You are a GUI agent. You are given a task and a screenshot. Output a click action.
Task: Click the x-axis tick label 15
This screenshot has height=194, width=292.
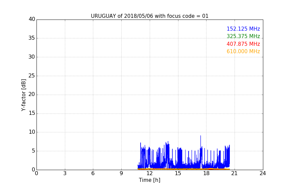click(178, 173)
